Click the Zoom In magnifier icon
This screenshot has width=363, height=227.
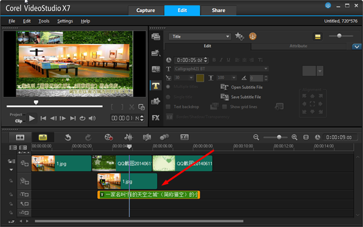[295, 137]
